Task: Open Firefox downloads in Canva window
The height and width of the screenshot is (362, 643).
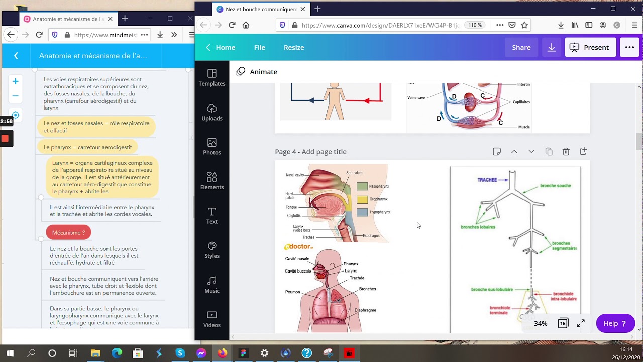Action: (x=561, y=25)
